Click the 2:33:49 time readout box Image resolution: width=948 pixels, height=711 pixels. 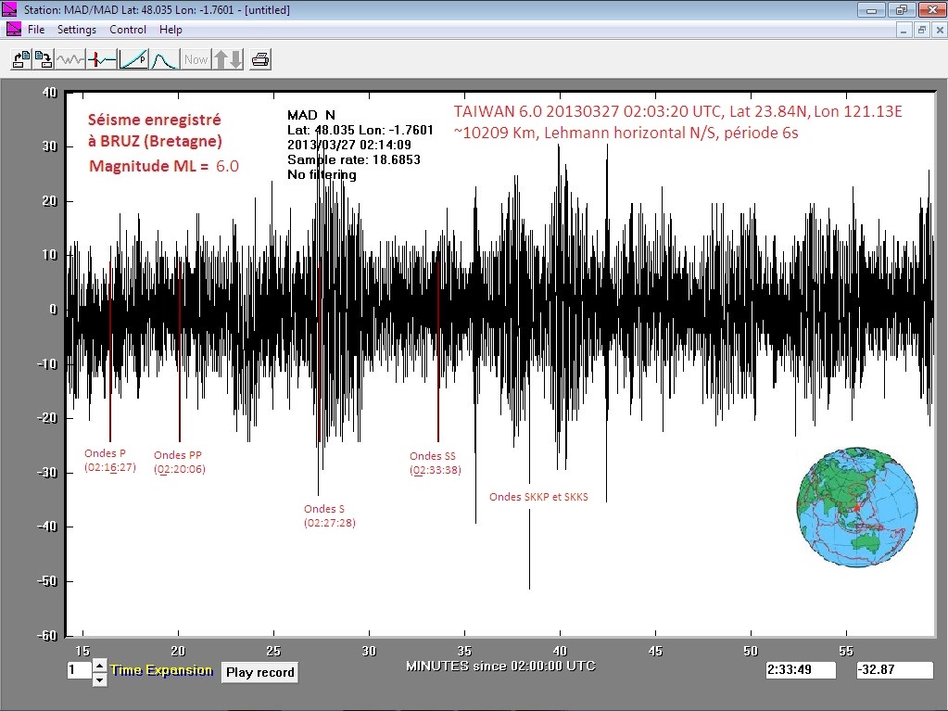pyautogui.click(x=801, y=670)
